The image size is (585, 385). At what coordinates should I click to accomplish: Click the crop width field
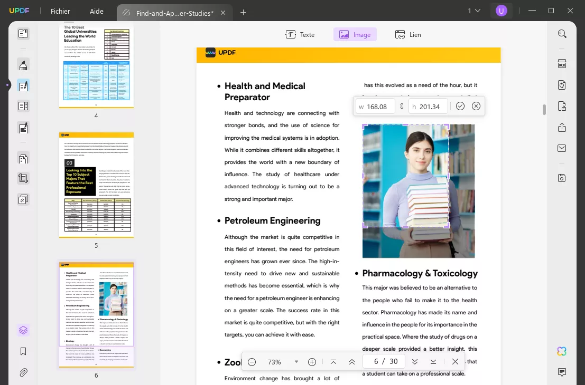375,107
